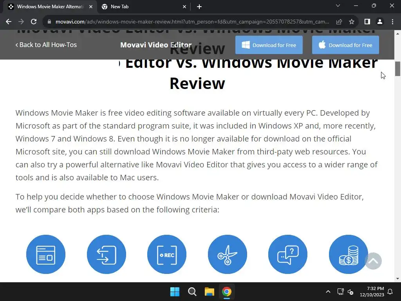Click the Chrome taskbar icon
This screenshot has height=301, width=401.
coord(226,292)
